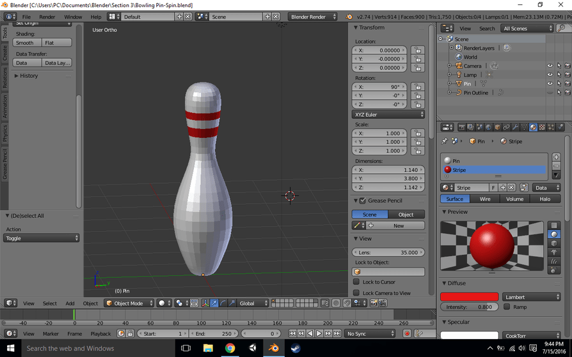Switch to the Wire material type tab
572x357 pixels.
(x=485, y=199)
